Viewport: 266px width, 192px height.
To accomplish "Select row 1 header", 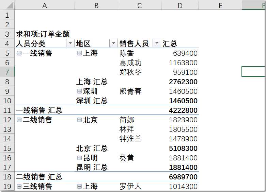I will point(7,15).
